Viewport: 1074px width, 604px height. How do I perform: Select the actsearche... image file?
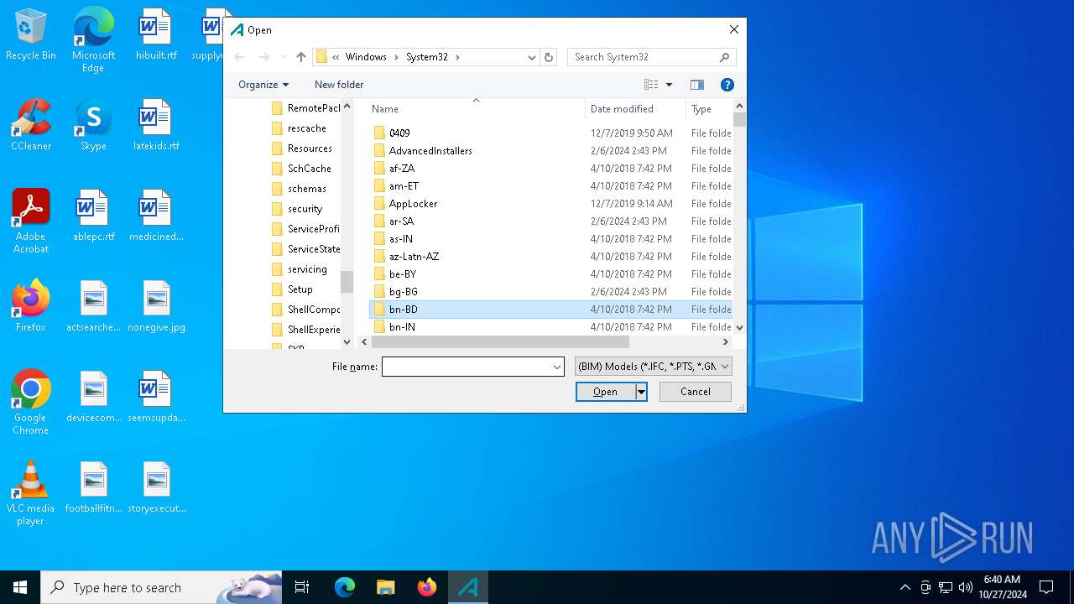[x=93, y=307]
